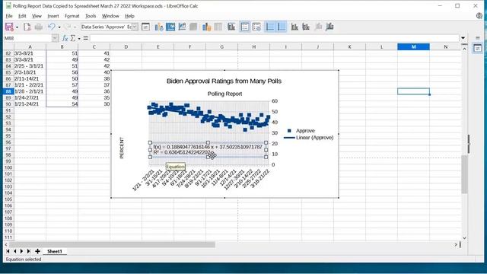Open the Format menu
The height and width of the screenshot is (274, 487).
(72, 16)
